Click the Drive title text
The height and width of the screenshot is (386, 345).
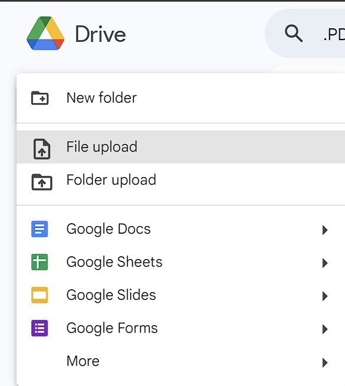click(100, 34)
